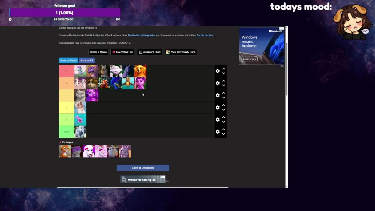Move the B tier row down
This screenshot has height=211, width=375.
pos(224,98)
